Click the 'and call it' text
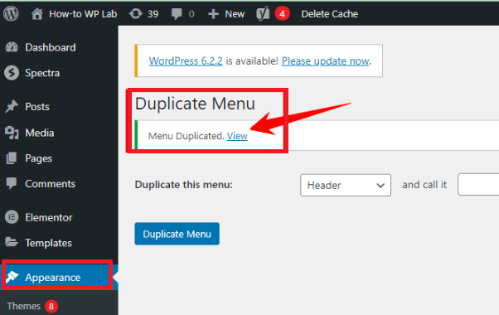The width and height of the screenshot is (499, 315). tap(424, 185)
